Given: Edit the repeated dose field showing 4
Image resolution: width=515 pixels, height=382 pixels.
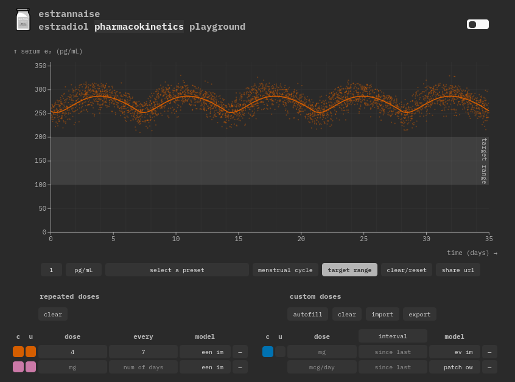Looking at the screenshot, I should [x=72, y=352].
